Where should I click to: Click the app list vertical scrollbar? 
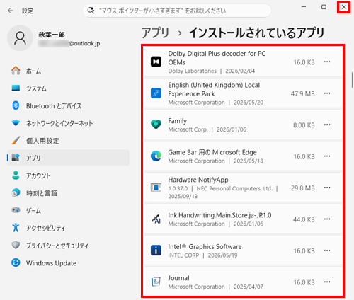coord(352,80)
